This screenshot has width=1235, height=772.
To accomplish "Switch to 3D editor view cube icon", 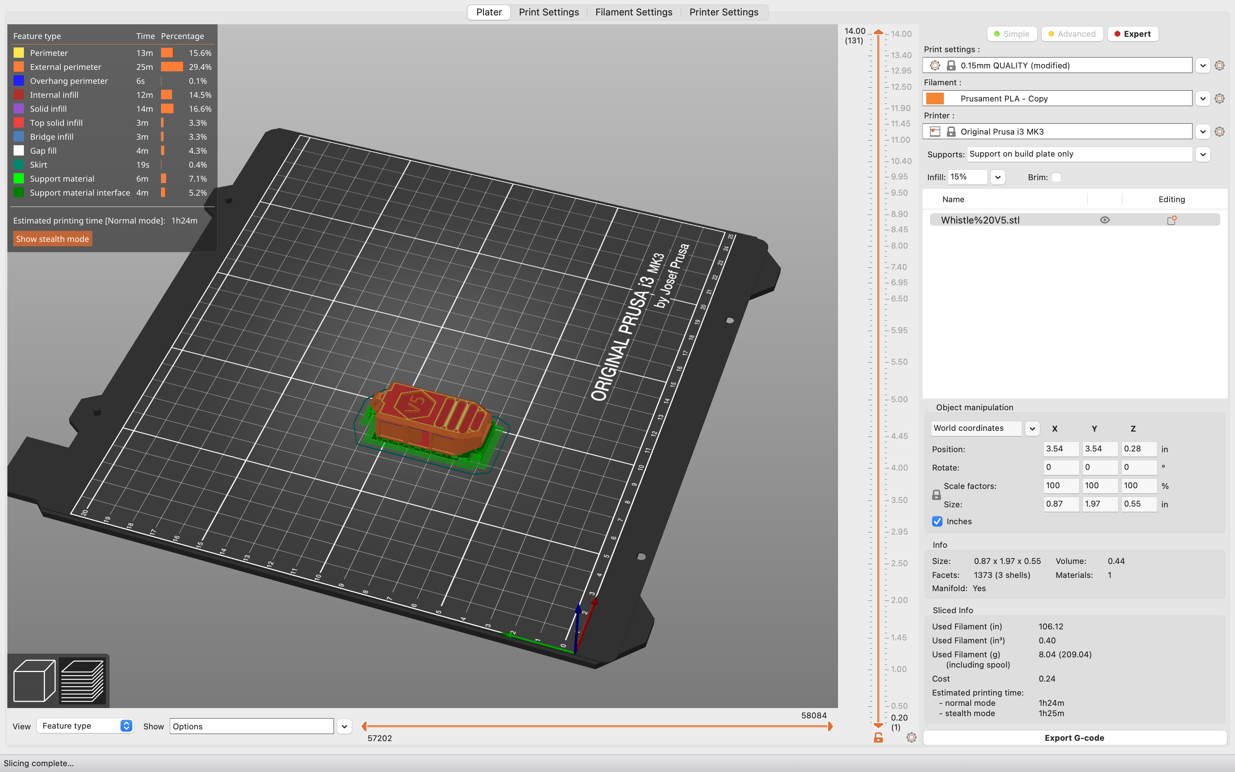I will (x=34, y=680).
